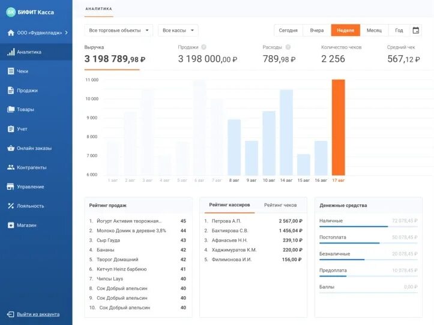Select the Месяц period button
The height and width of the screenshot is (325, 434).
point(374,31)
